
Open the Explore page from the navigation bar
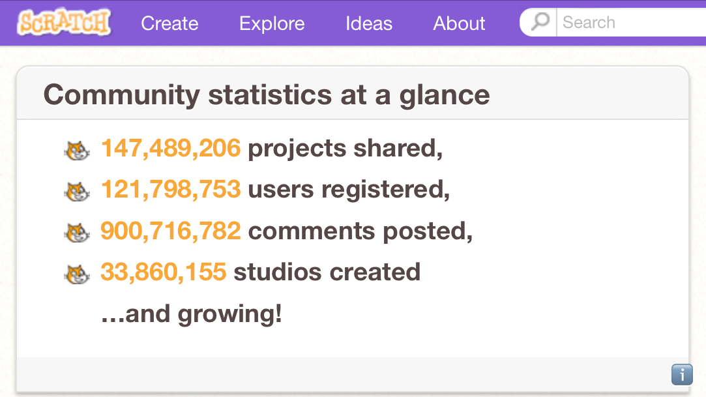point(272,23)
